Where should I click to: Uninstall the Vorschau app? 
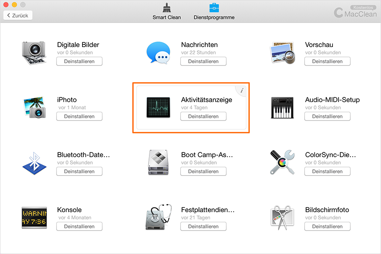[327, 61]
